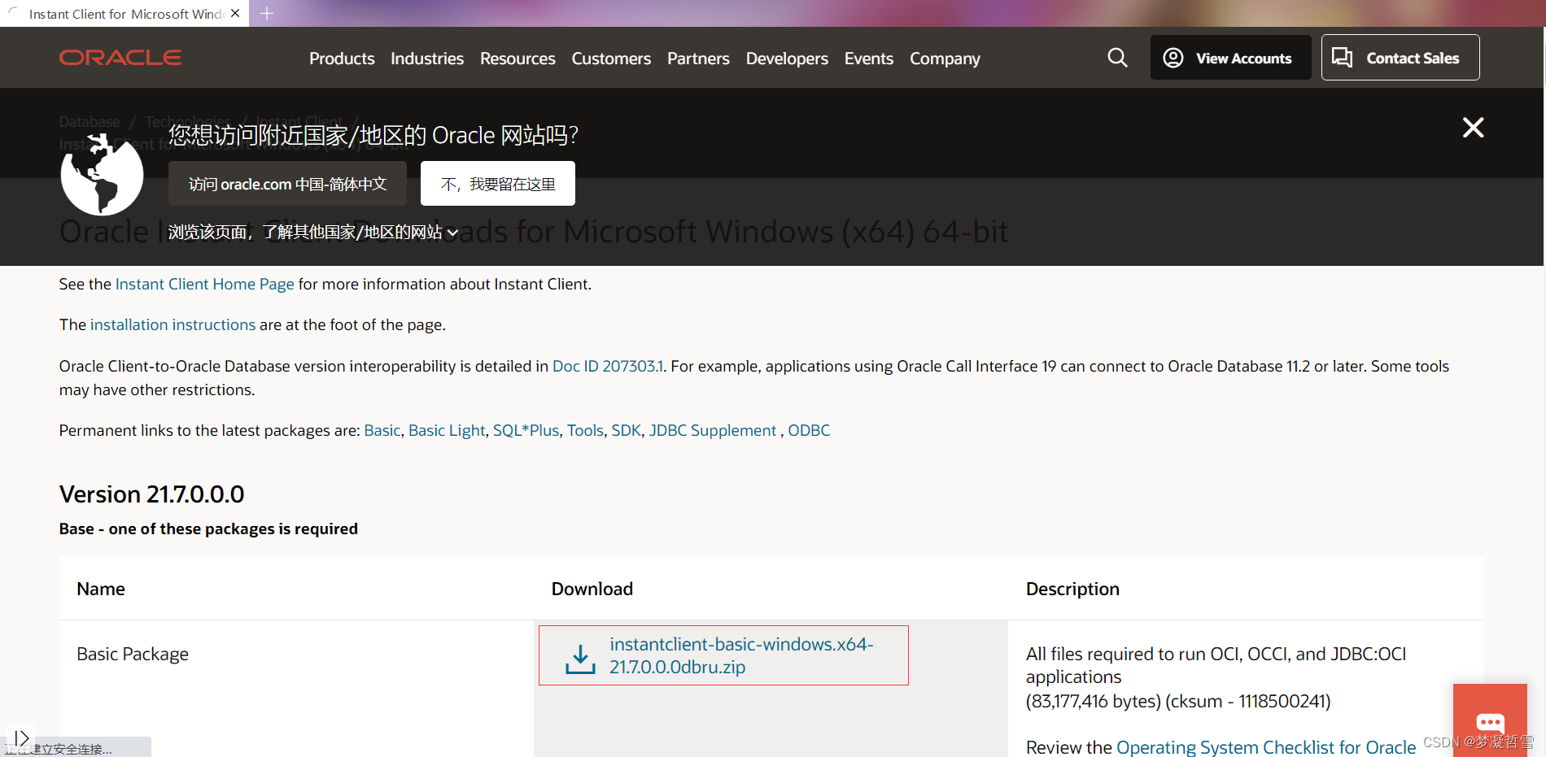Open the Instant Client Home Page link
The image size is (1546, 757).
point(205,284)
